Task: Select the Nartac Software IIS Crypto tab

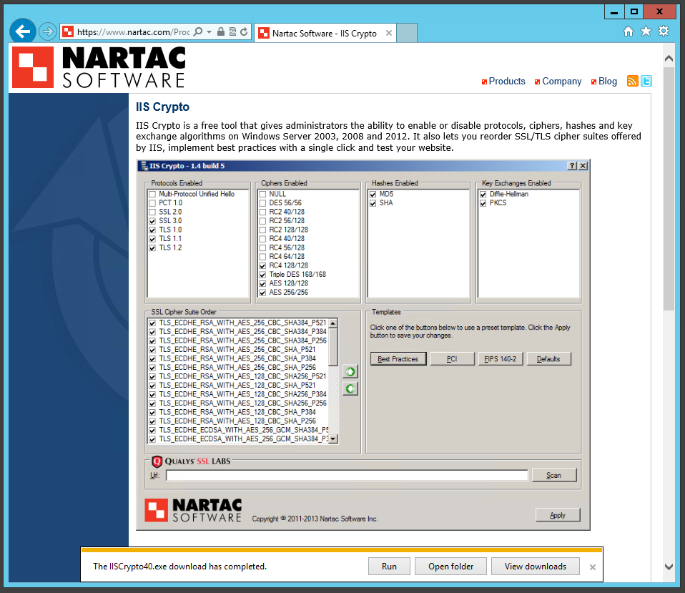Action: coord(322,32)
